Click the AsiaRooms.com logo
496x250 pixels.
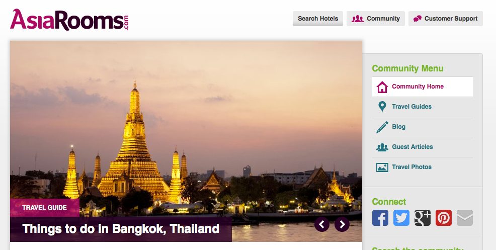(69, 20)
